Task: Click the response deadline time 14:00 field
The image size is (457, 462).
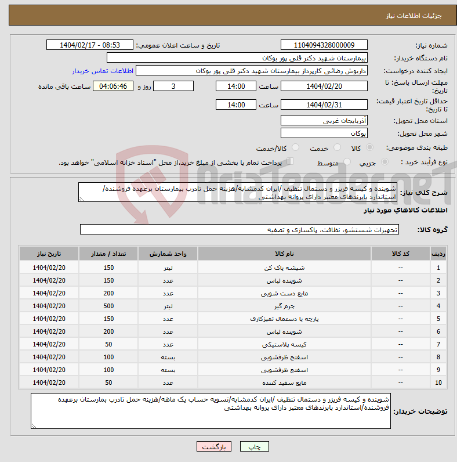Action: (x=236, y=86)
